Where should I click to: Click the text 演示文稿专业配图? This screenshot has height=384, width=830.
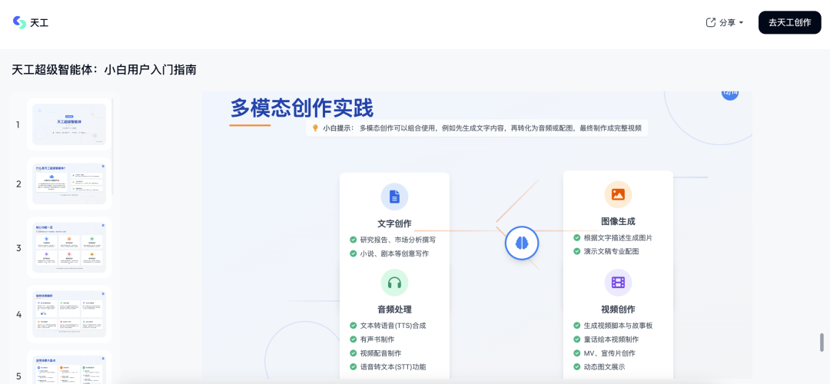pyautogui.click(x=612, y=251)
